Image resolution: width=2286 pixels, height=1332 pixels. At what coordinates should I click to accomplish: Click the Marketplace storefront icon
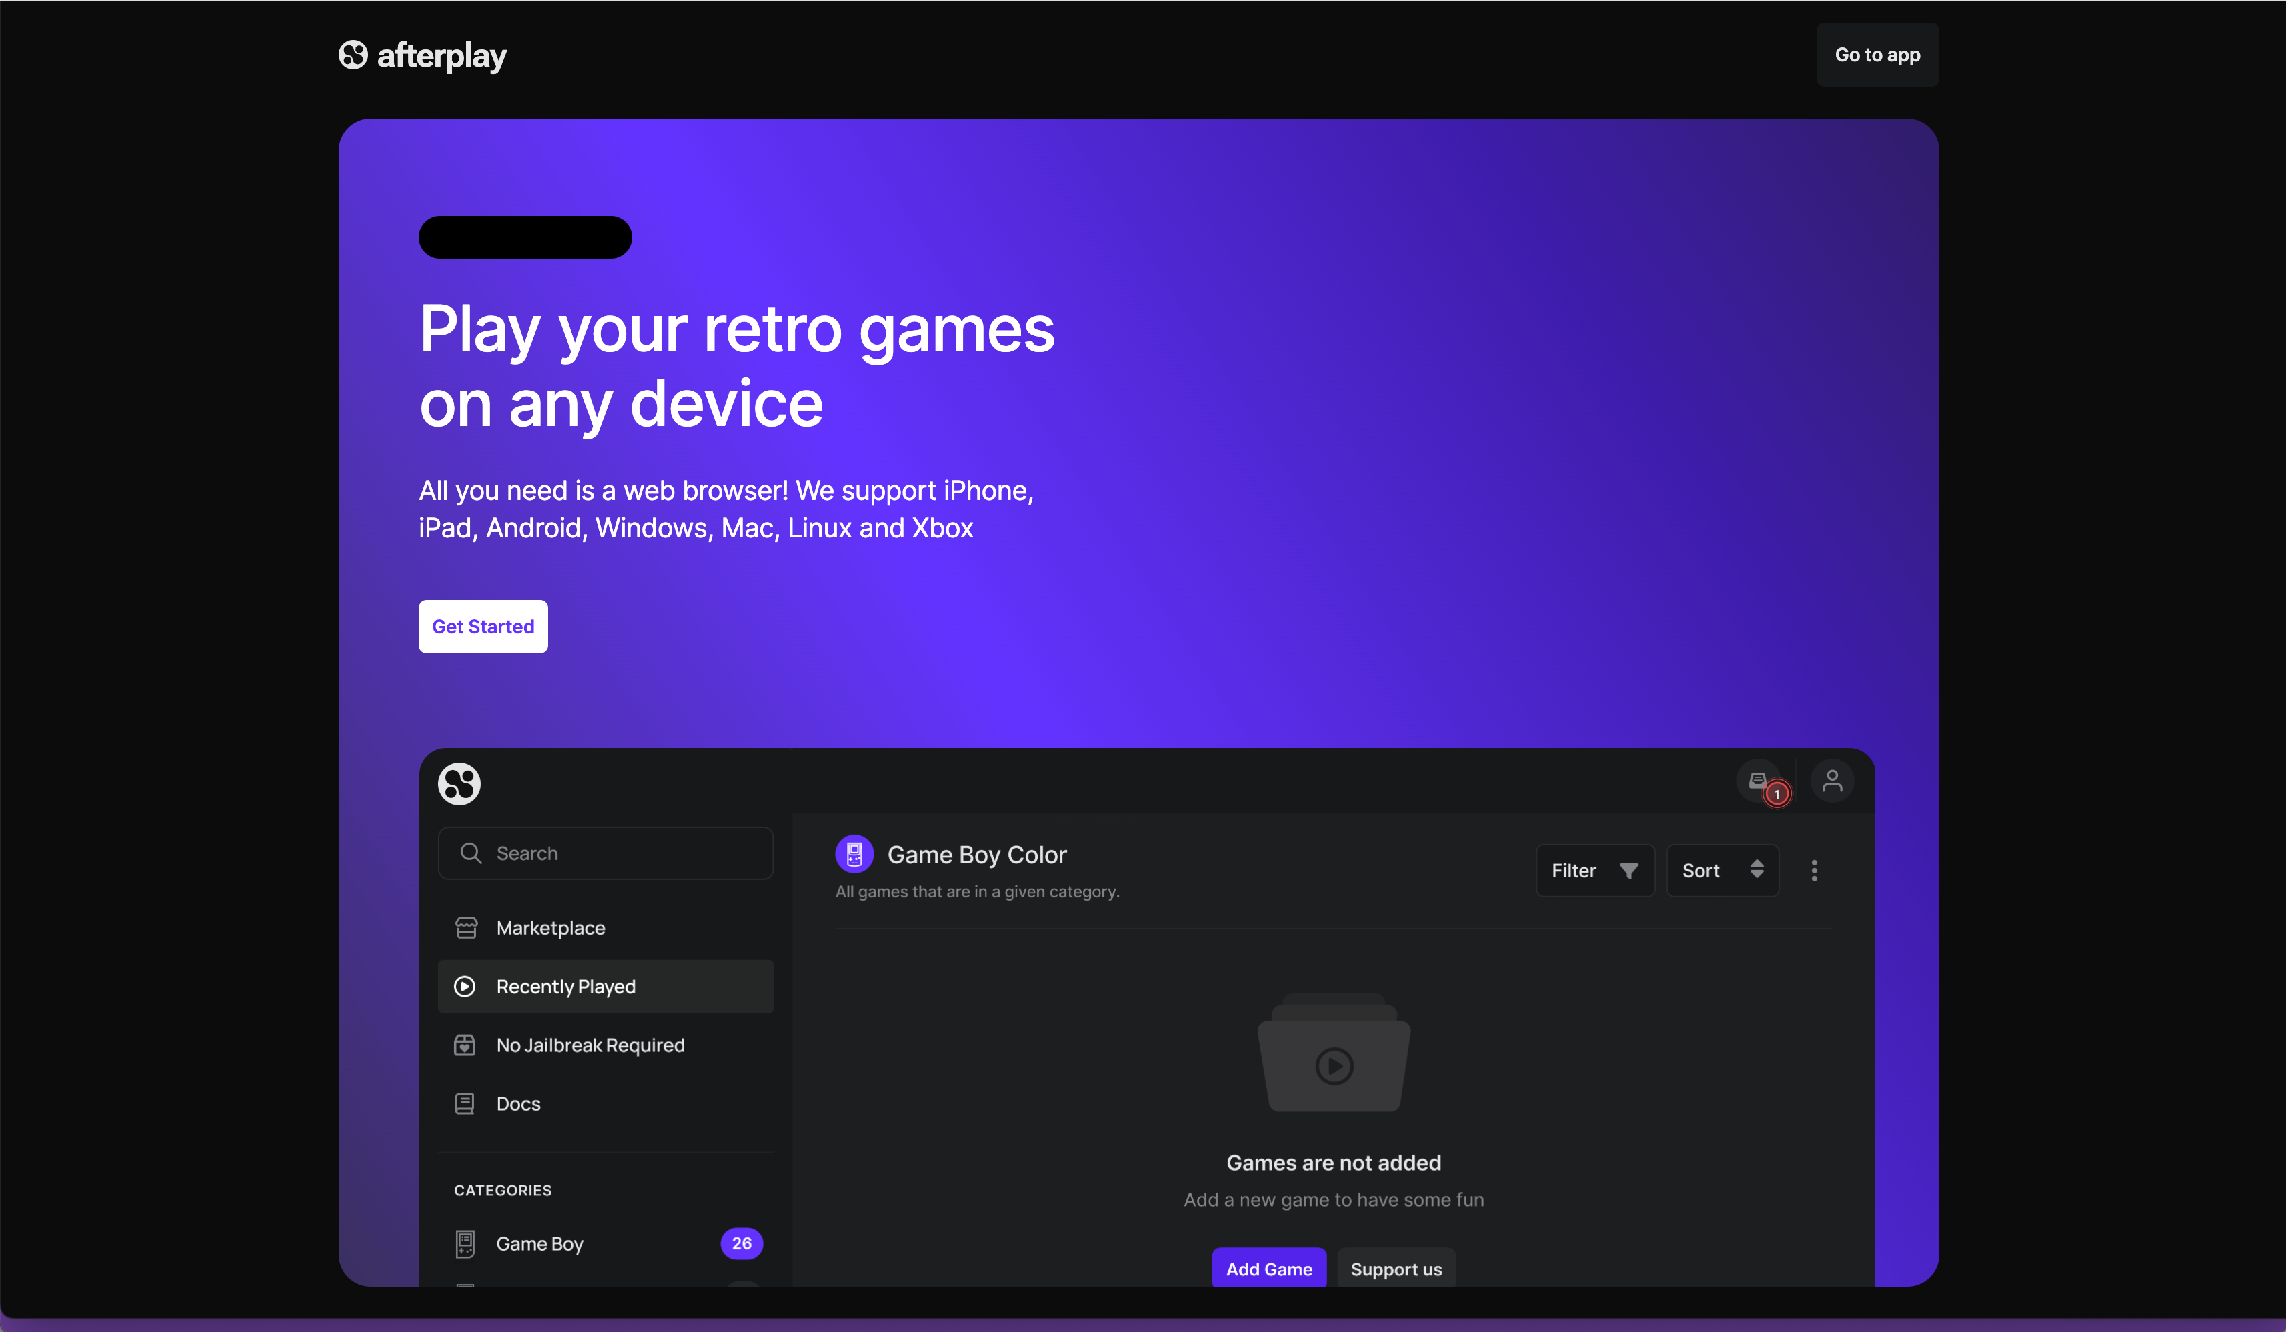click(x=466, y=927)
